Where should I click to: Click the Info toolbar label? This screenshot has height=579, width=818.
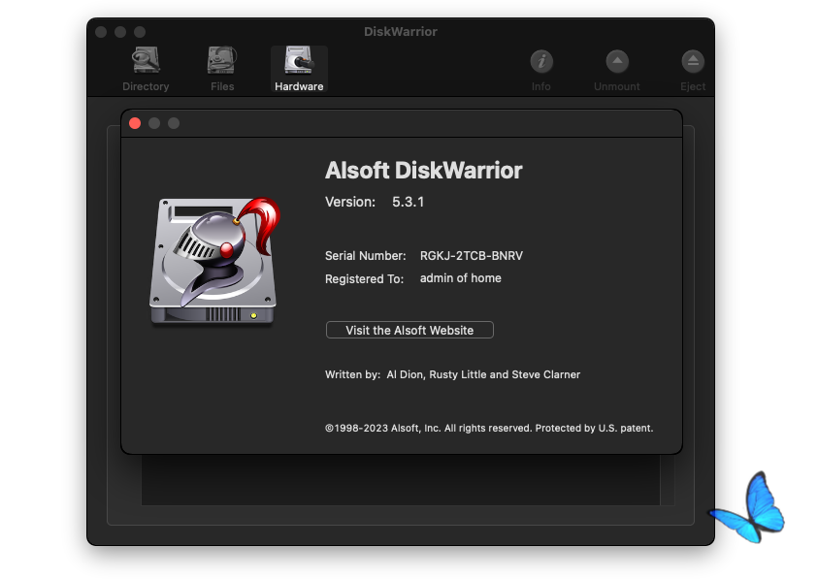coord(541,86)
